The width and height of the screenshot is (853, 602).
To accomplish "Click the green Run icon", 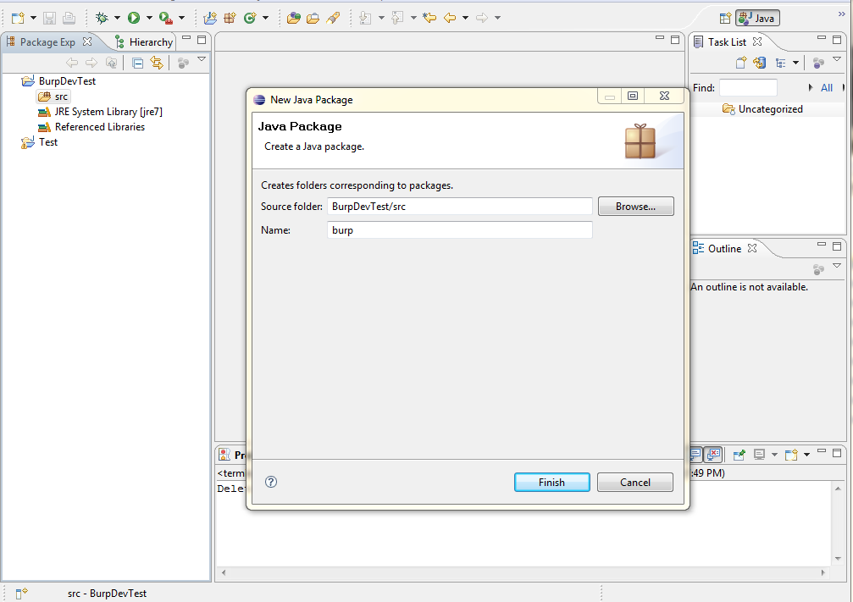I will click(x=134, y=18).
